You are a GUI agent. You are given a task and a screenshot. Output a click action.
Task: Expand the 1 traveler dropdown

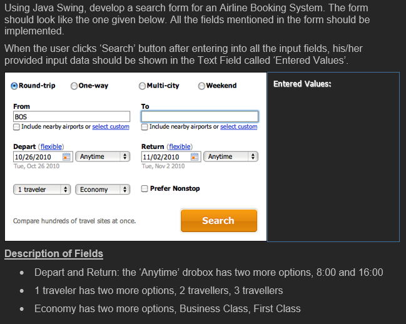pyautogui.click(x=42, y=190)
